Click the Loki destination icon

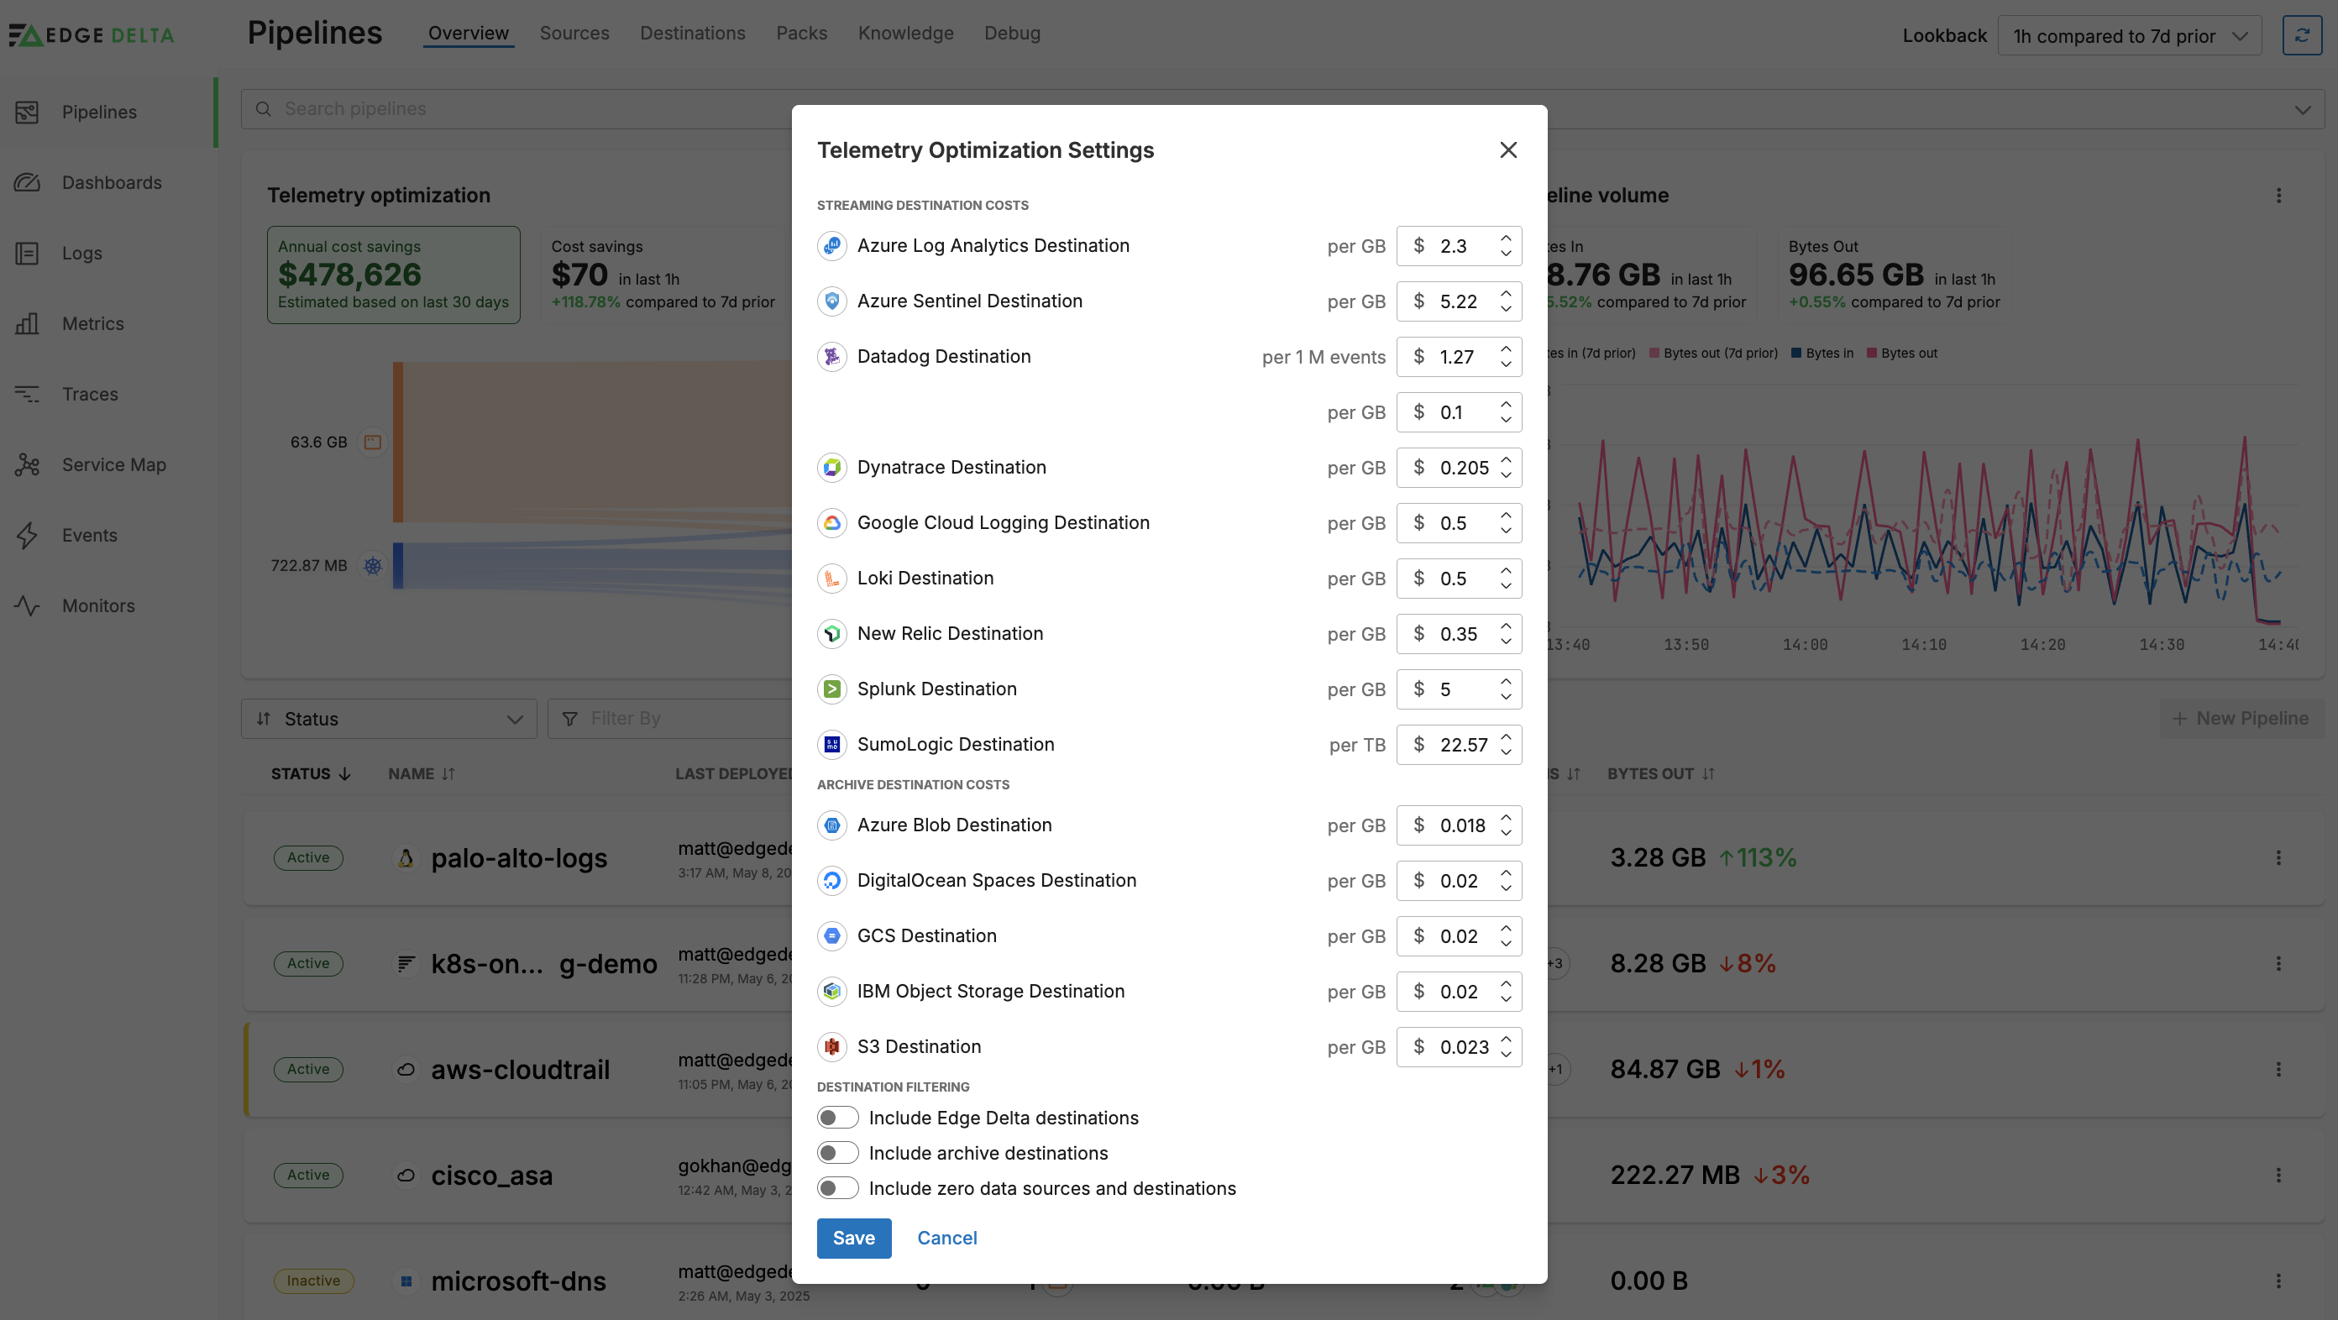[831, 578]
